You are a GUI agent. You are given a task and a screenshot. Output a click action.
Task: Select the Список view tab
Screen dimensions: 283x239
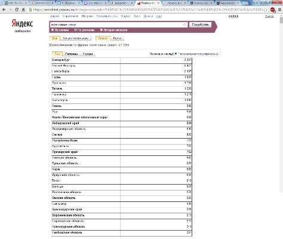(x=103, y=38)
